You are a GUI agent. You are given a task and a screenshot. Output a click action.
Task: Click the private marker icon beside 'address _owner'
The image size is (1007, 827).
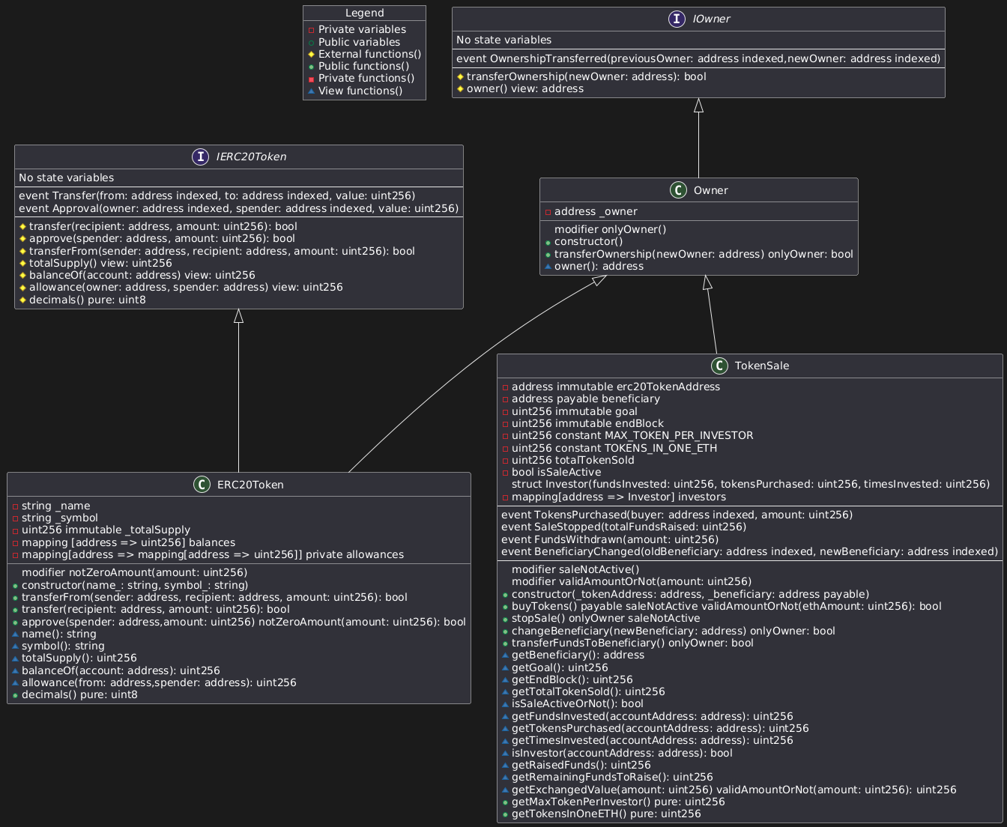tap(547, 212)
